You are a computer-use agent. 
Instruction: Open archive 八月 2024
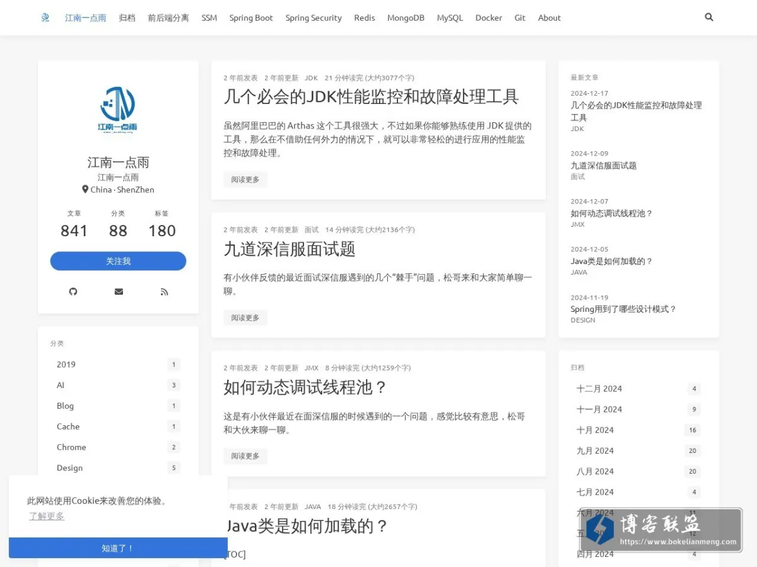tap(638, 472)
